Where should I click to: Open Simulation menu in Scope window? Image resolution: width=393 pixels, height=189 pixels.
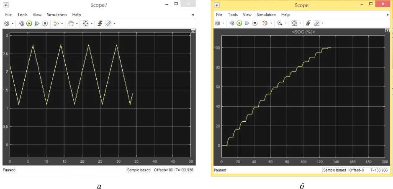(x=266, y=15)
